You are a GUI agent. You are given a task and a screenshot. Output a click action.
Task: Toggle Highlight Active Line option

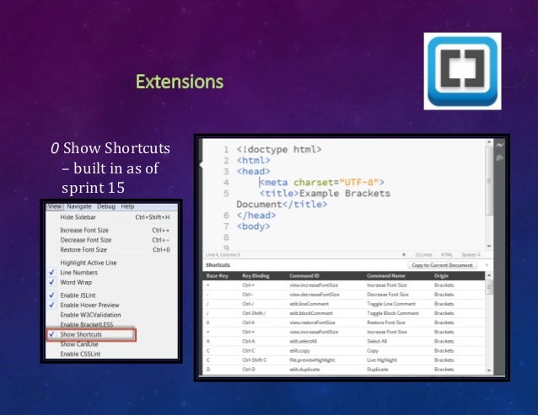coord(112,263)
